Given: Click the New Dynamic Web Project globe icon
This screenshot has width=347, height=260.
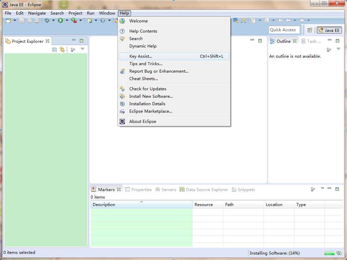Looking at the screenshot, I should click(89, 21).
